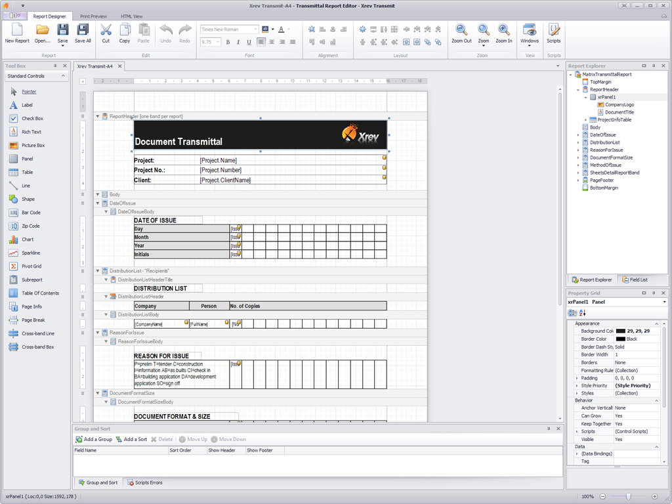This screenshot has width=672, height=504.
Task: Save all reports with Save All
Action: tap(83, 33)
